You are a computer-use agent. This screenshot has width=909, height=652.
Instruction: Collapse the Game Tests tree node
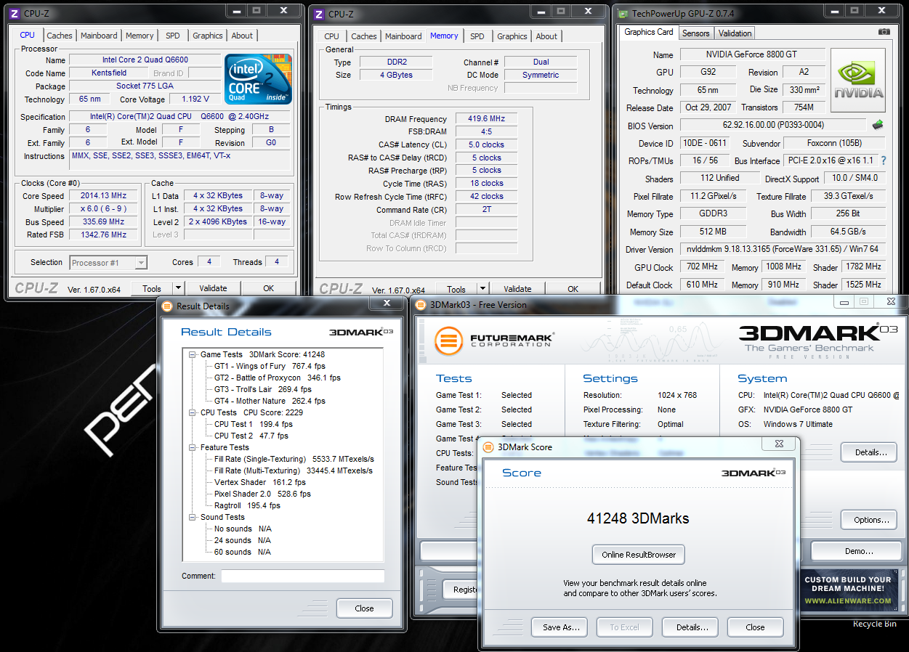point(193,354)
